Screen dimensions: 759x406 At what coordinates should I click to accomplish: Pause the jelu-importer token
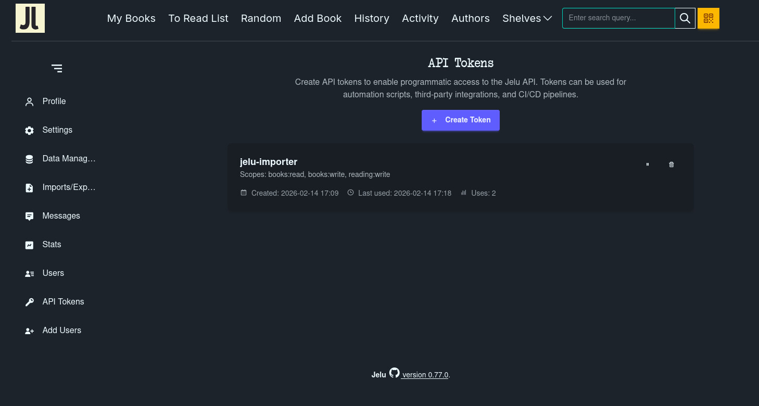point(648,164)
